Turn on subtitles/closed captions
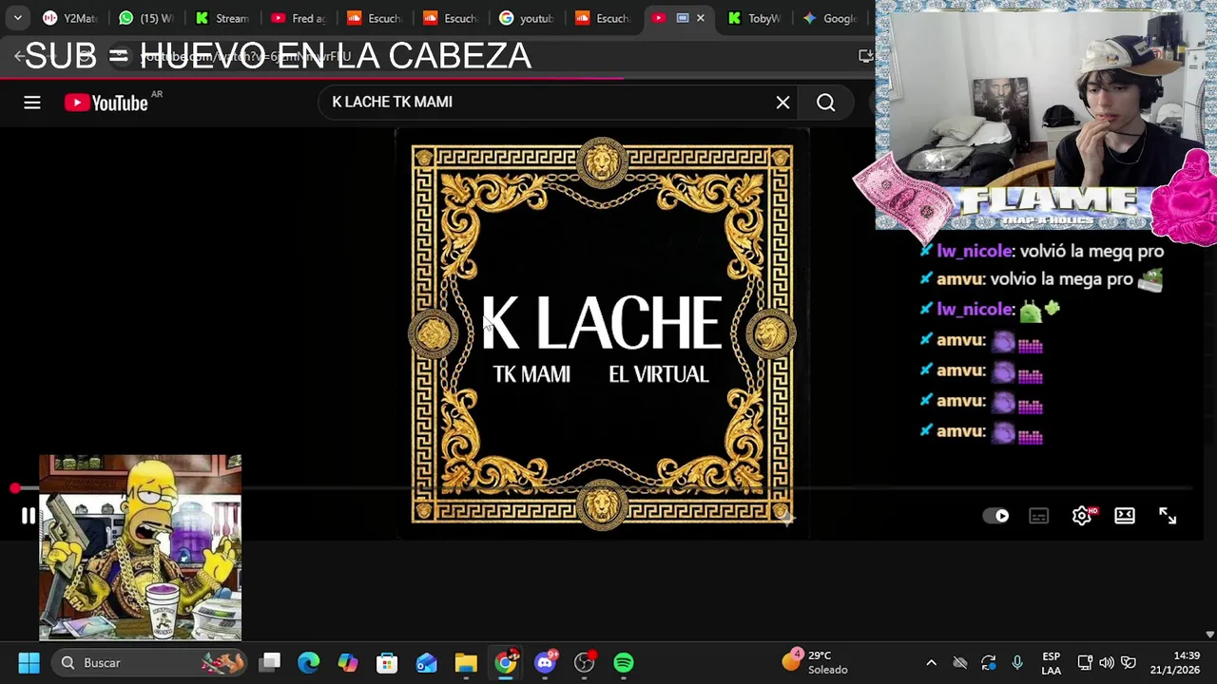This screenshot has width=1217, height=684. (1038, 516)
